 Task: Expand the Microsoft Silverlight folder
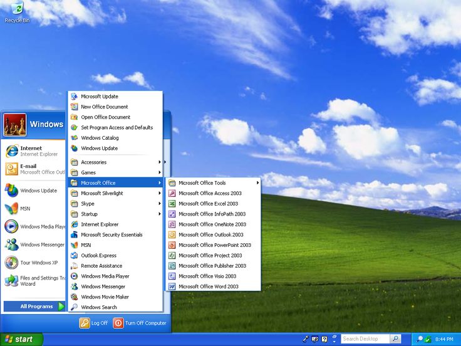(115, 193)
